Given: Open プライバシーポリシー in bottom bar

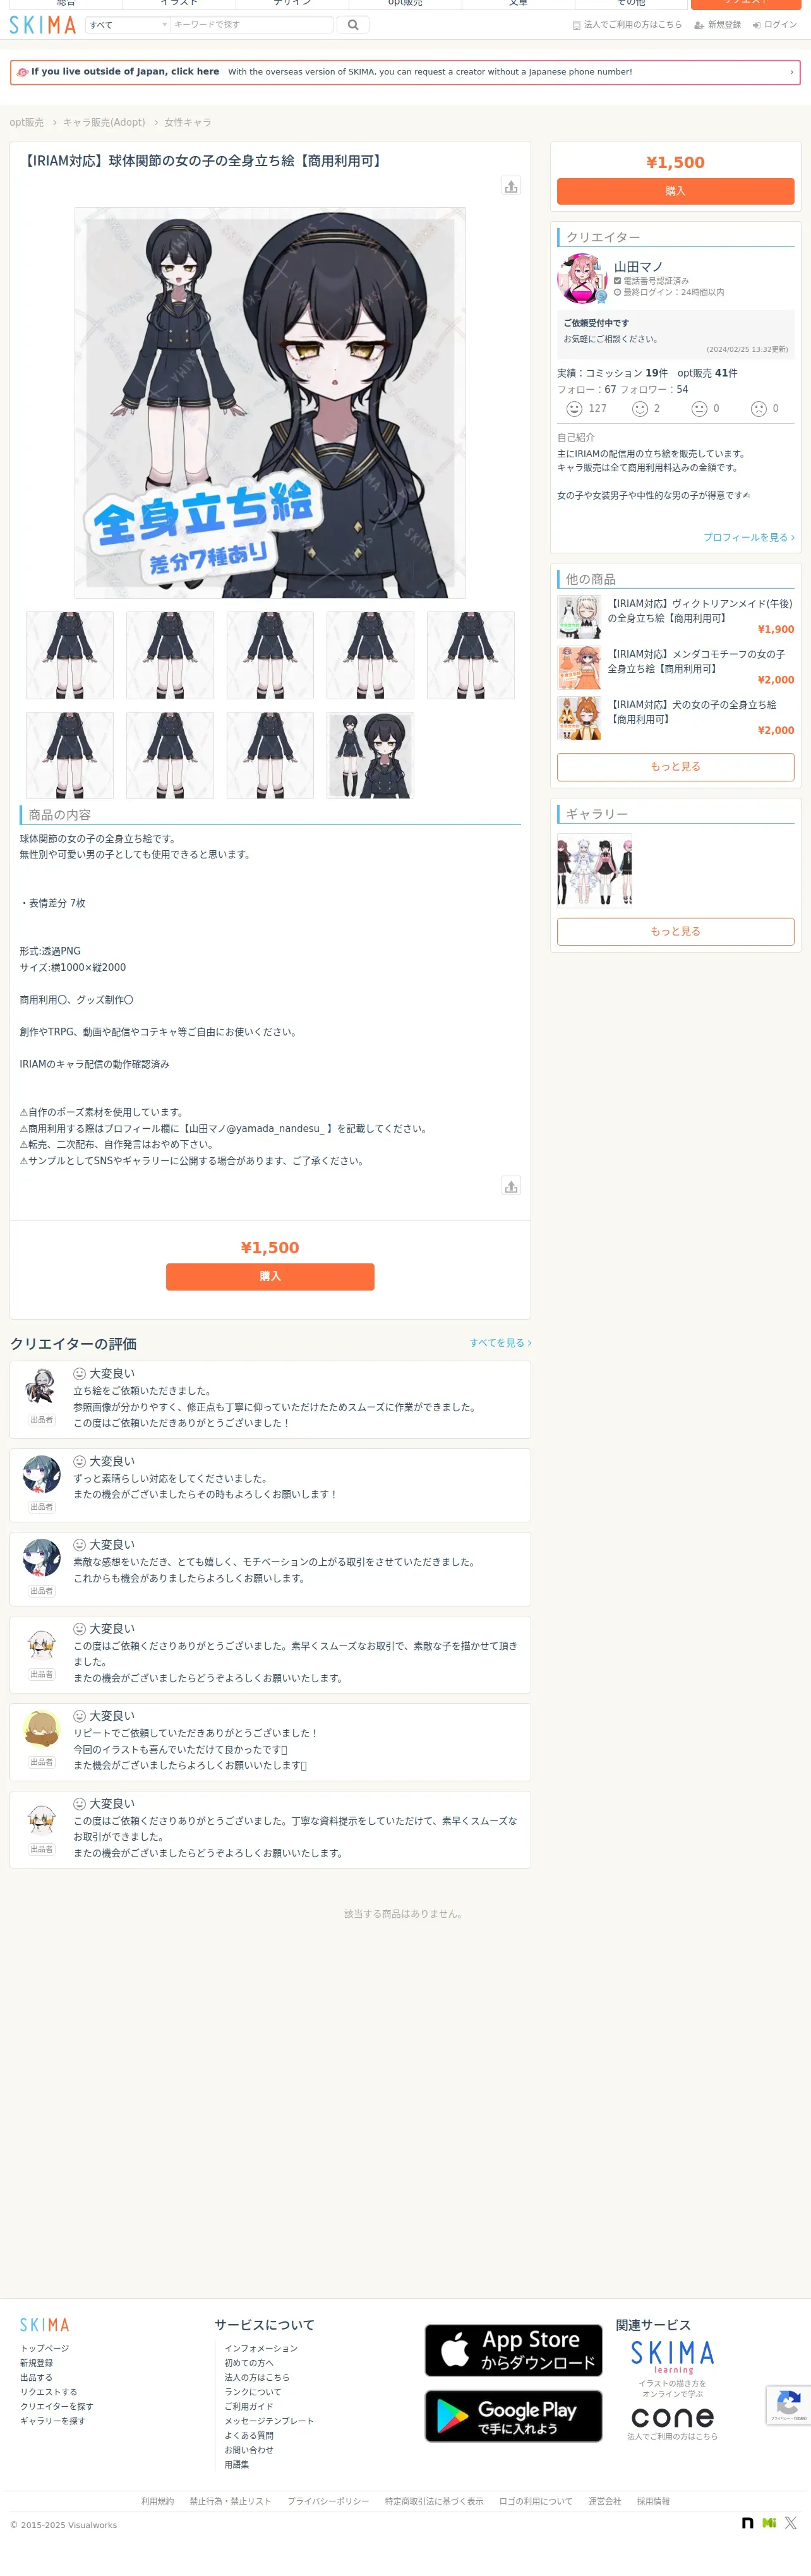Looking at the screenshot, I should pos(328,2501).
